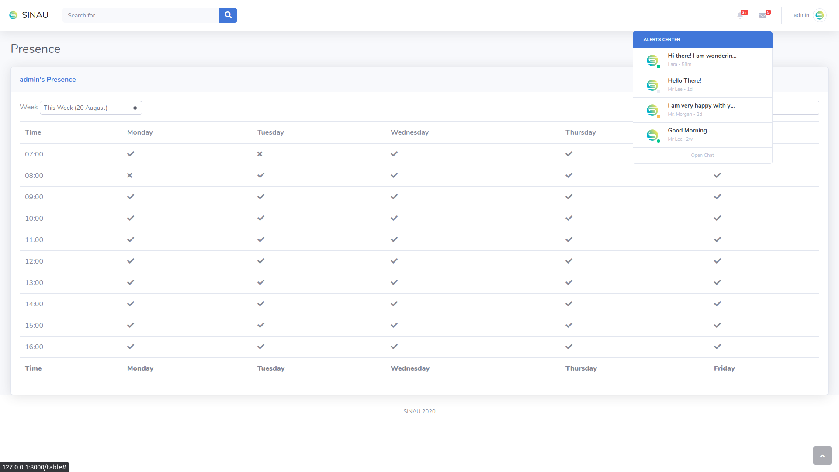Open the admin user dropdown
The height and width of the screenshot is (472, 839).
tap(801, 15)
